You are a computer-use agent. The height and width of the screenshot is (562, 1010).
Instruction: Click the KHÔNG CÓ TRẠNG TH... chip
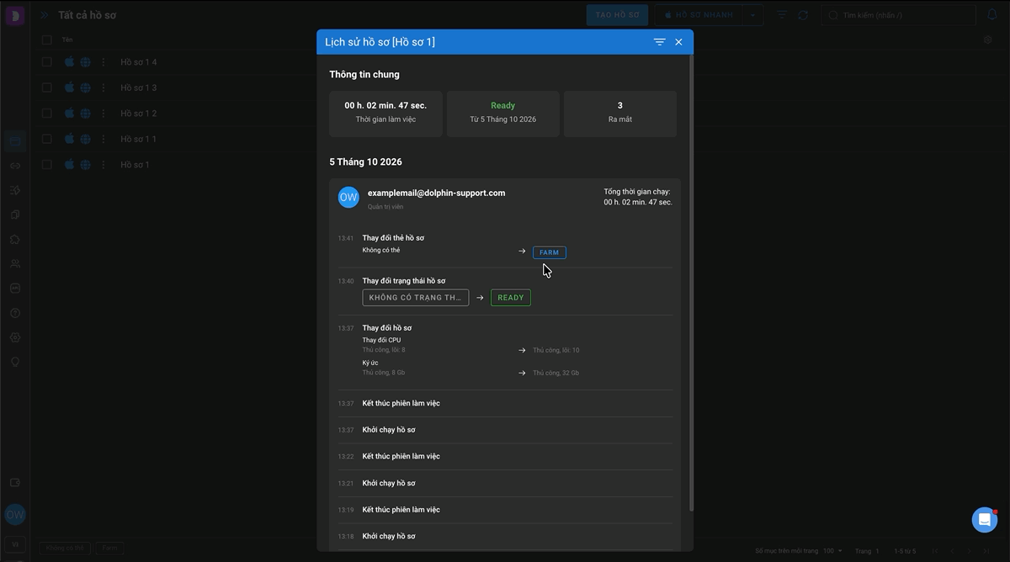416,298
